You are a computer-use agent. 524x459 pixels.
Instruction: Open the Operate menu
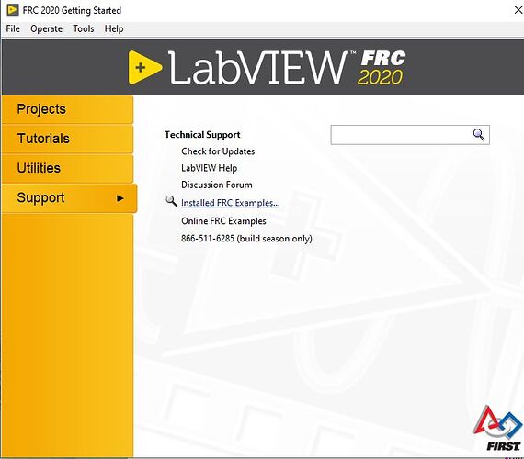coord(47,28)
